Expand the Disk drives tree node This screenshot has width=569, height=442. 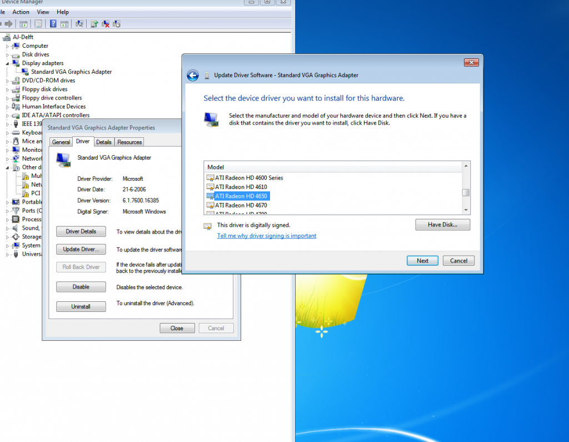point(7,55)
